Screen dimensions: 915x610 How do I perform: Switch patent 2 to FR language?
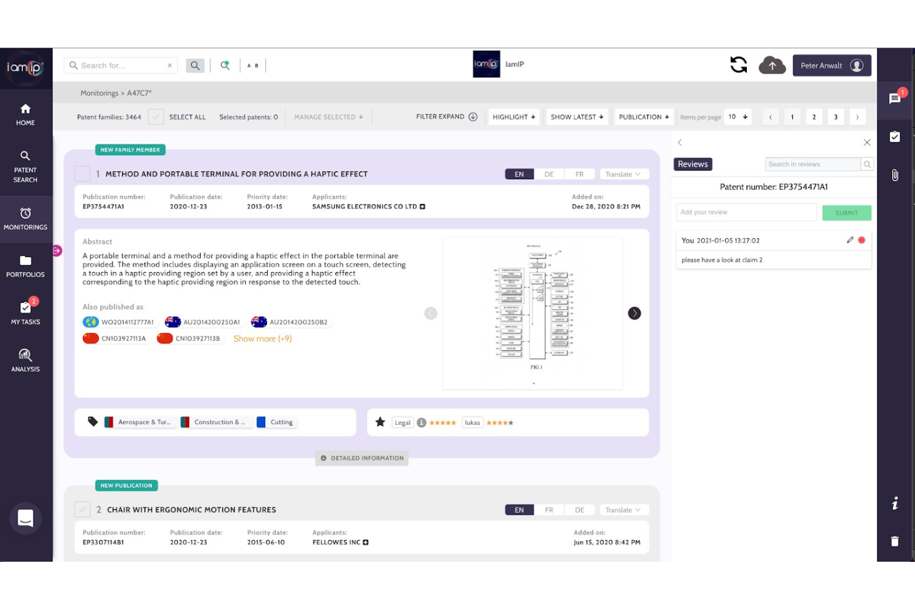549,510
